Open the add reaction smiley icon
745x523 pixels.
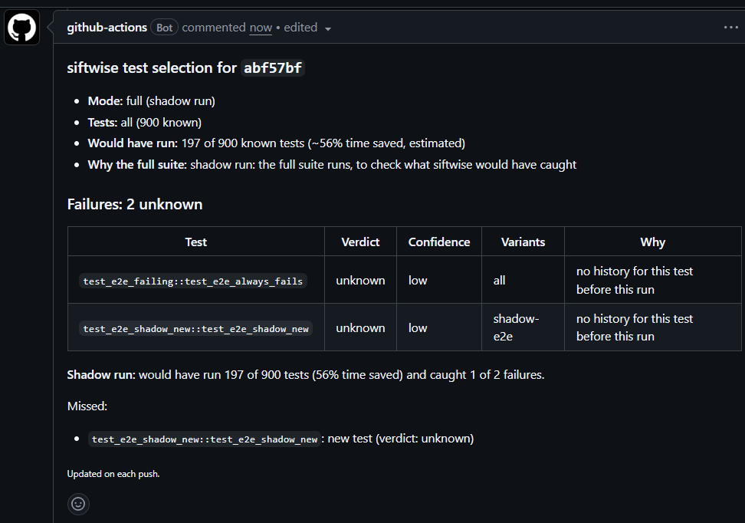click(x=78, y=504)
